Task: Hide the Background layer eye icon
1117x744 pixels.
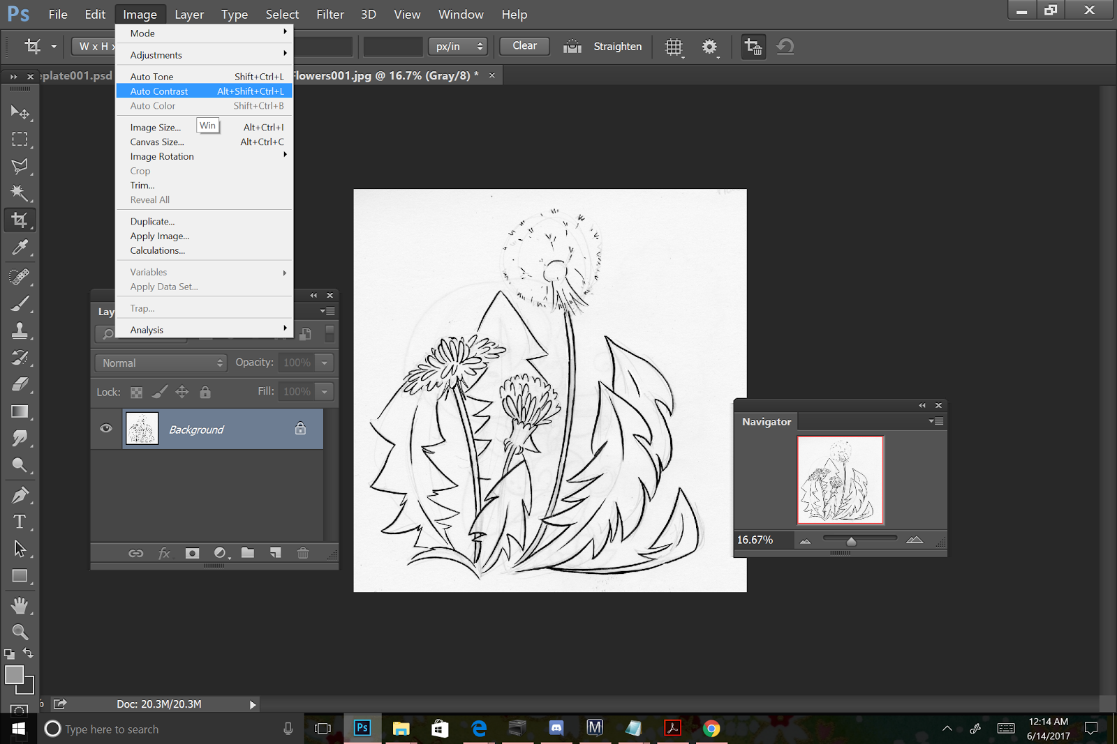Action: pyautogui.click(x=106, y=428)
